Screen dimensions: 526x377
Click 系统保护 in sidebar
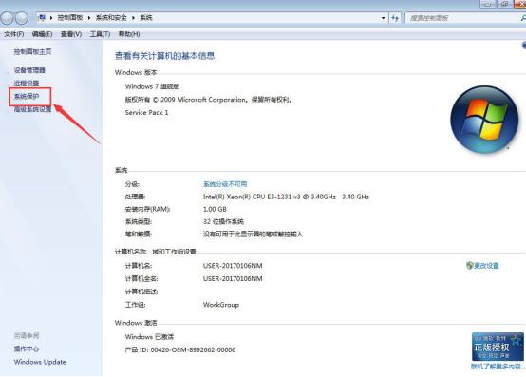pos(27,97)
